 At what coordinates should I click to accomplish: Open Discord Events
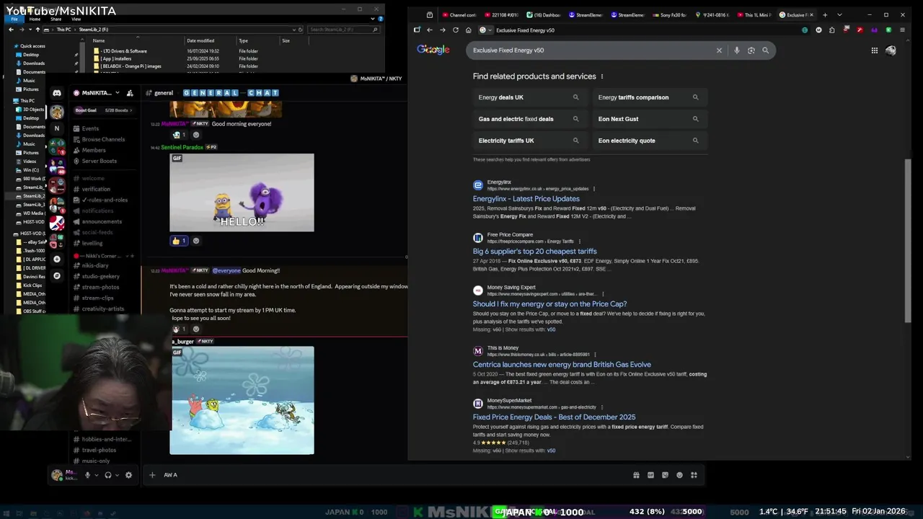(90, 128)
